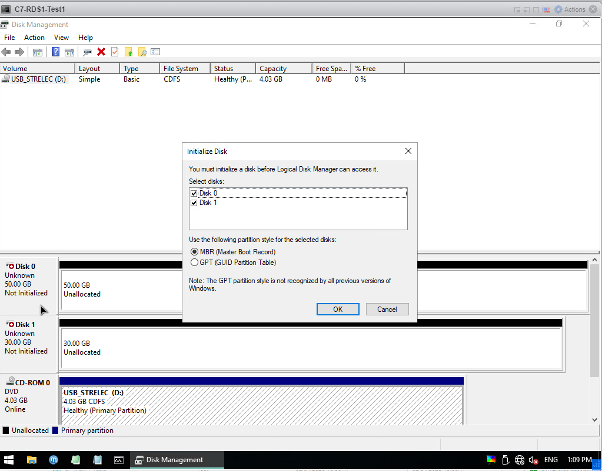602x471 pixels.
Task: Open the Action menu
Action: click(x=34, y=38)
